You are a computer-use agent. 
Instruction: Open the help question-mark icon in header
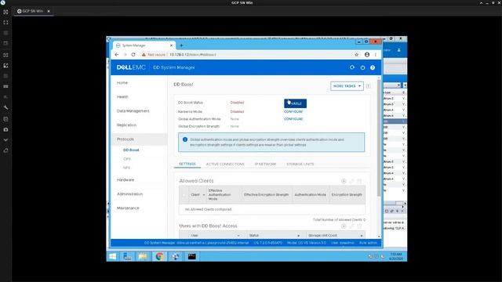373,67
